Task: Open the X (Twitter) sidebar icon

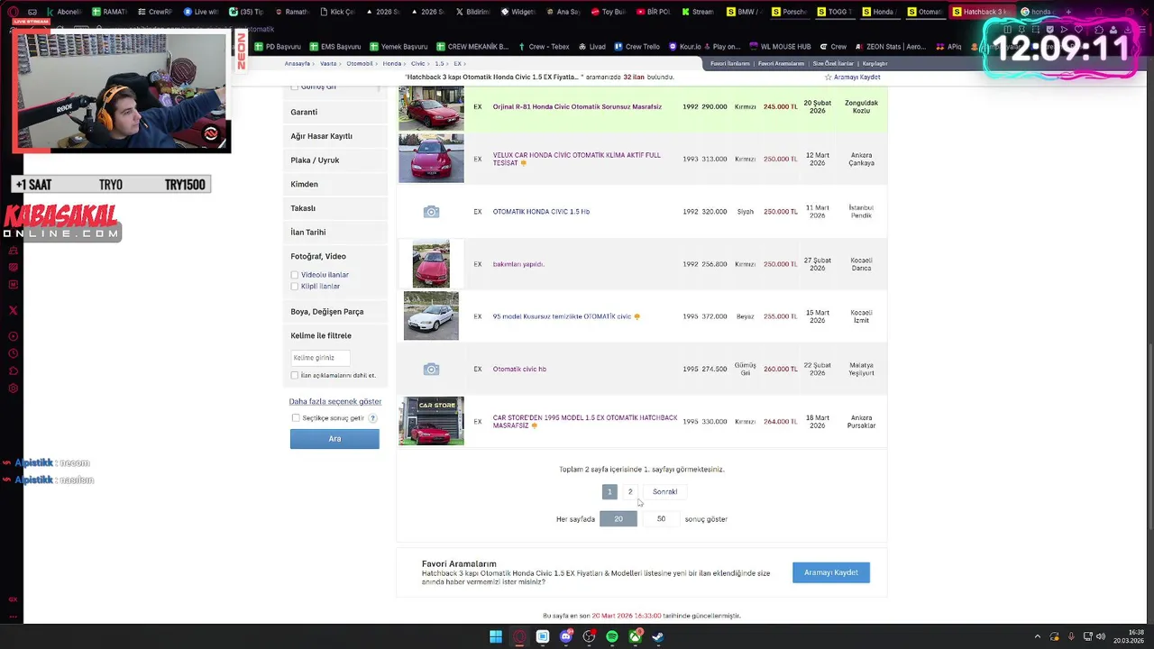Action: (x=13, y=310)
